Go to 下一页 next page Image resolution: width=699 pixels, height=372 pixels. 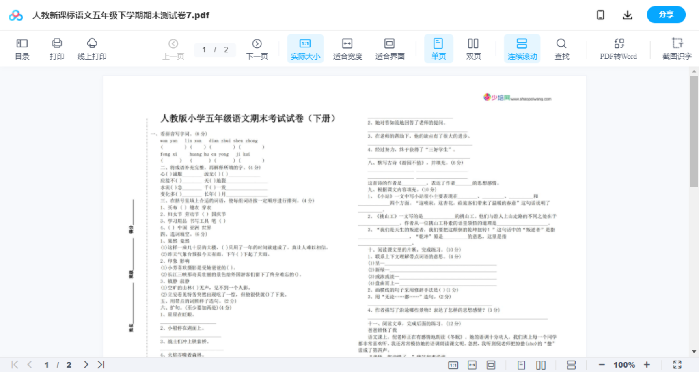pyautogui.click(x=257, y=48)
